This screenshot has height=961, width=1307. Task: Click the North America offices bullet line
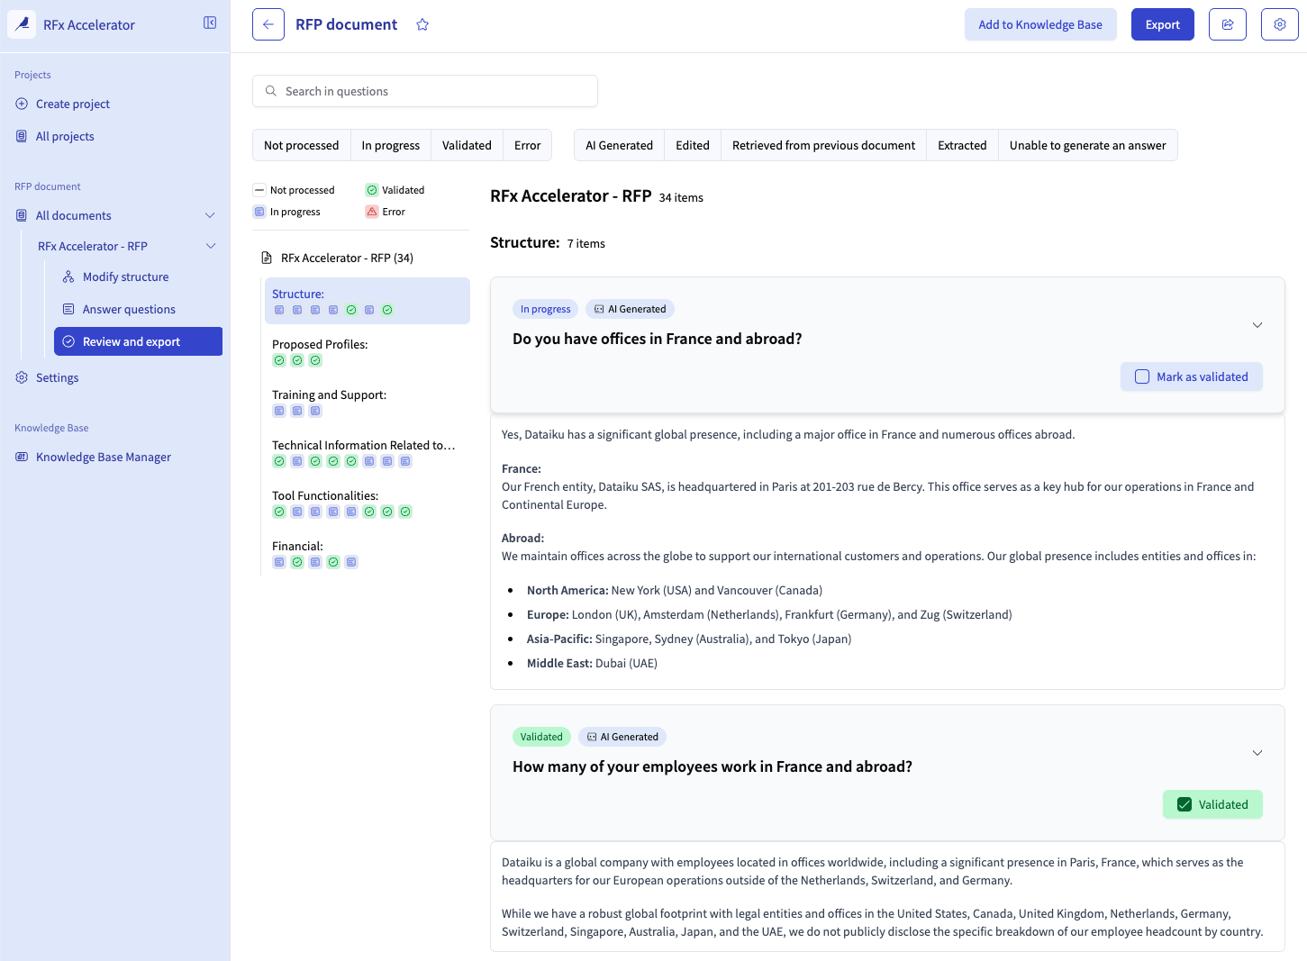click(675, 590)
